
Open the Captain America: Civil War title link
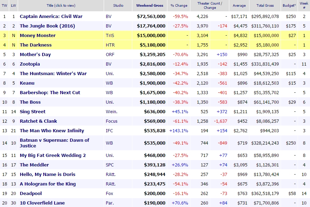pos(51,16)
